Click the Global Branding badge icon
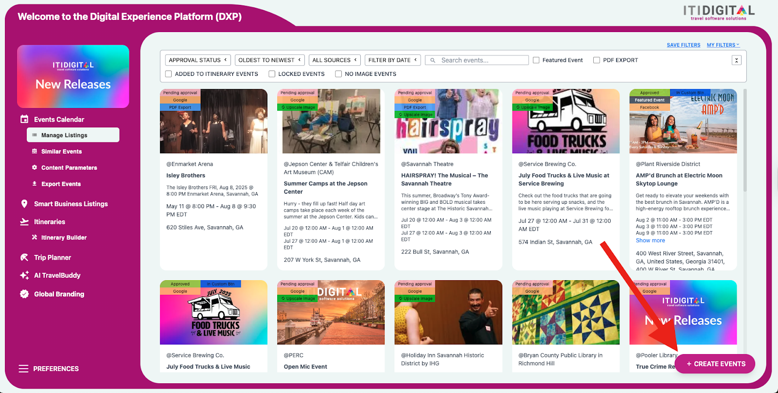This screenshot has width=778, height=393. (24, 294)
